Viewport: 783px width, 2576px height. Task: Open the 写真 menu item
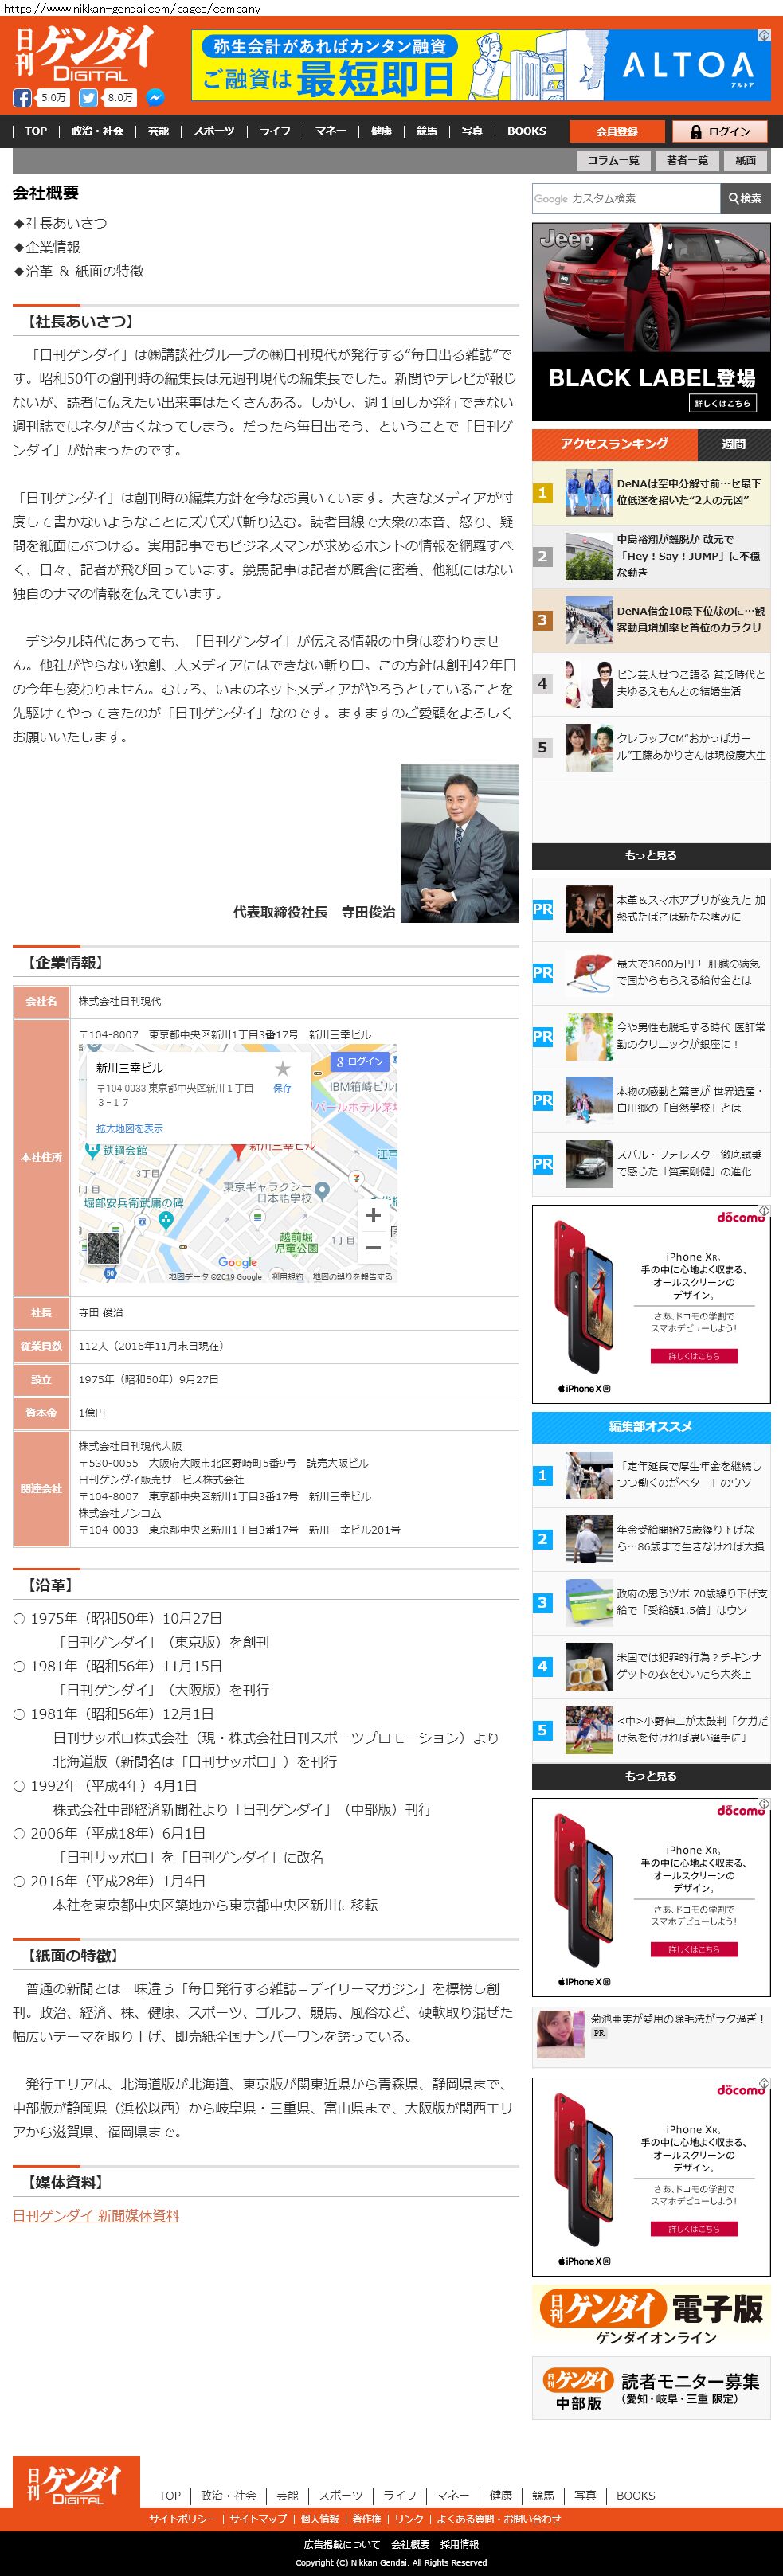[472, 131]
